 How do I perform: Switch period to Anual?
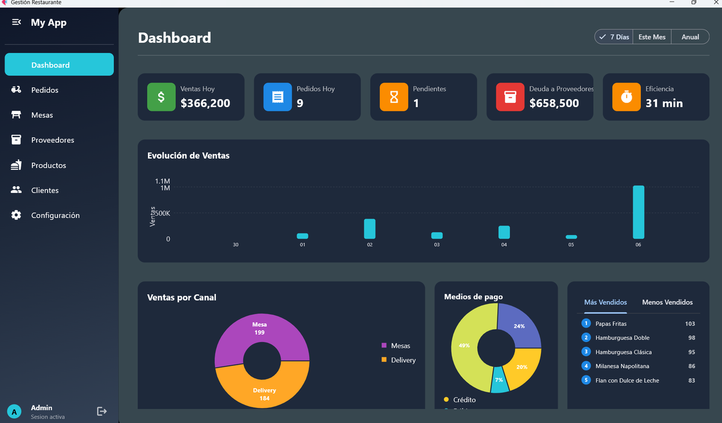(x=690, y=37)
